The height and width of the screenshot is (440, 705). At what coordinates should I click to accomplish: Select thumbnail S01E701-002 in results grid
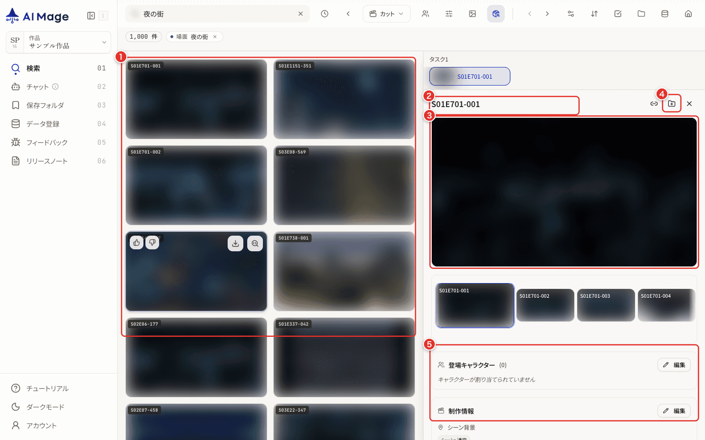pyautogui.click(x=196, y=185)
